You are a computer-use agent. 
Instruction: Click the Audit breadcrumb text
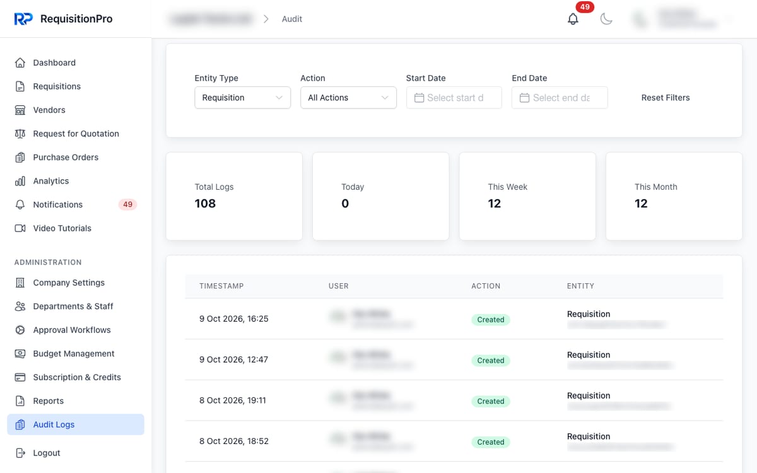[x=292, y=19]
